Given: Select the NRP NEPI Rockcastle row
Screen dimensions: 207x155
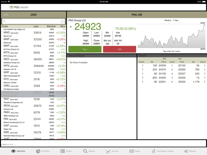Looking at the screenshot, I should click(33, 74).
